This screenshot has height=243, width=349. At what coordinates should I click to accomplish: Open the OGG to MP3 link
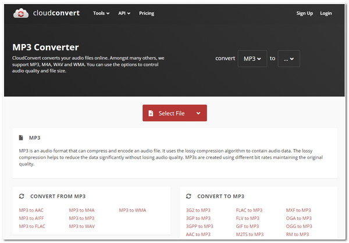click(x=299, y=226)
